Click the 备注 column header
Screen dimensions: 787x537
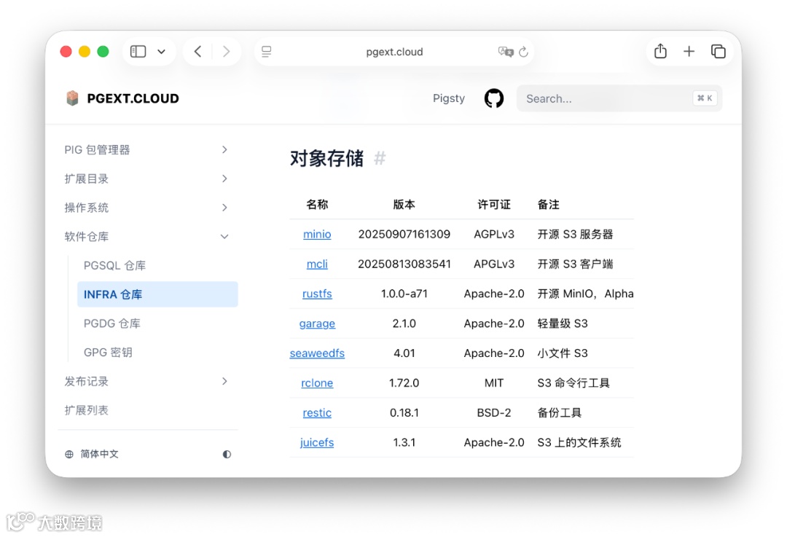point(548,205)
